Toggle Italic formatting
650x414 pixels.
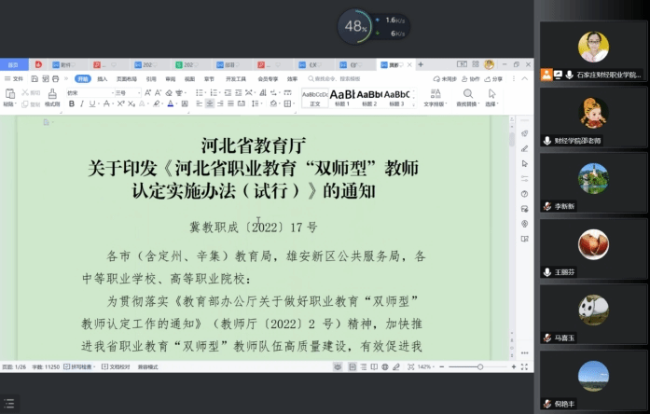tap(82, 103)
